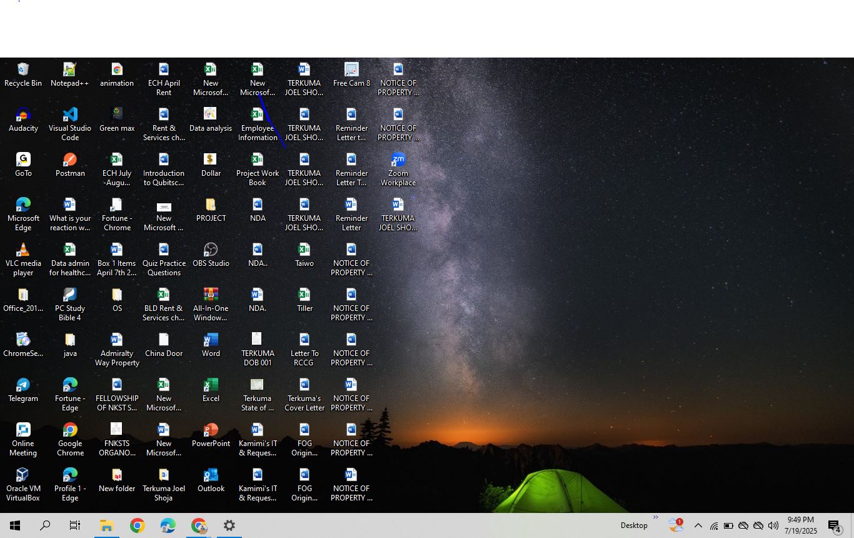The width and height of the screenshot is (854, 538).
Task: Open taskbar Search magnifier
Action: (x=45, y=525)
